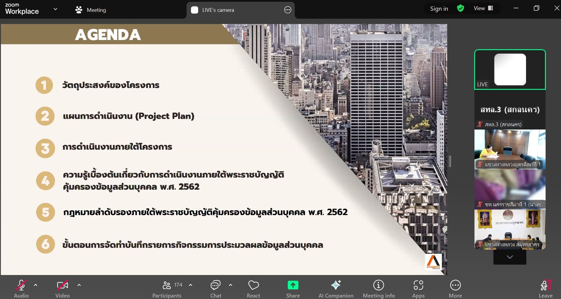Select the LIVE speaker video thumbnail
The width and height of the screenshot is (561, 299).
510,70
